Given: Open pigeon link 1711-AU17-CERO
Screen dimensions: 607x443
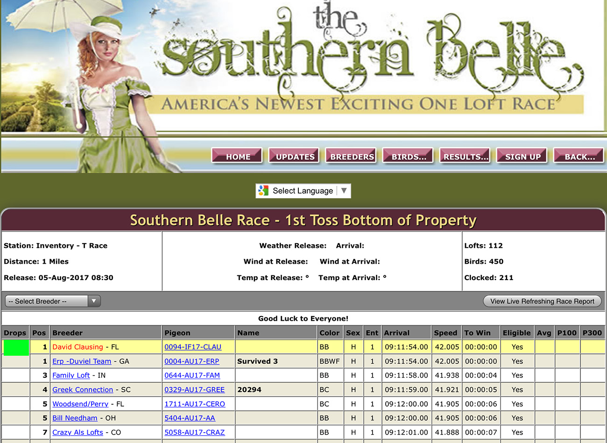Looking at the screenshot, I should [x=195, y=404].
